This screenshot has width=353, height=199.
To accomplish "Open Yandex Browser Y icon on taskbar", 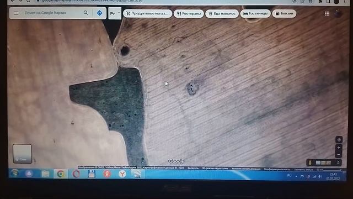I will (x=122, y=174).
